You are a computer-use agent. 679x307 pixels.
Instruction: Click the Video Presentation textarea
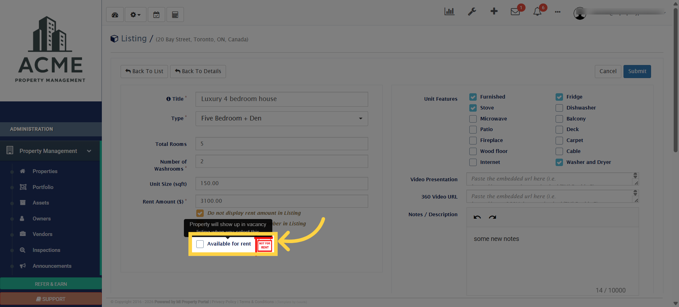click(x=552, y=179)
